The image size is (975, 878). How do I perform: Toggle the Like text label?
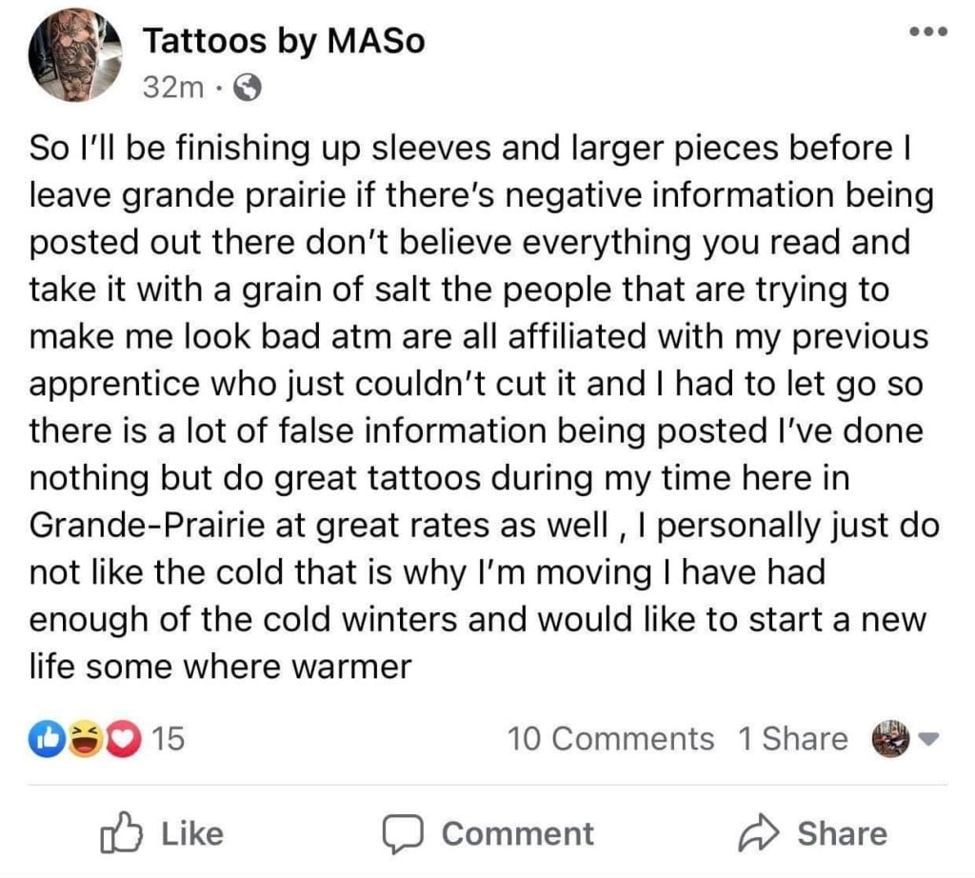pyautogui.click(x=192, y=834)
